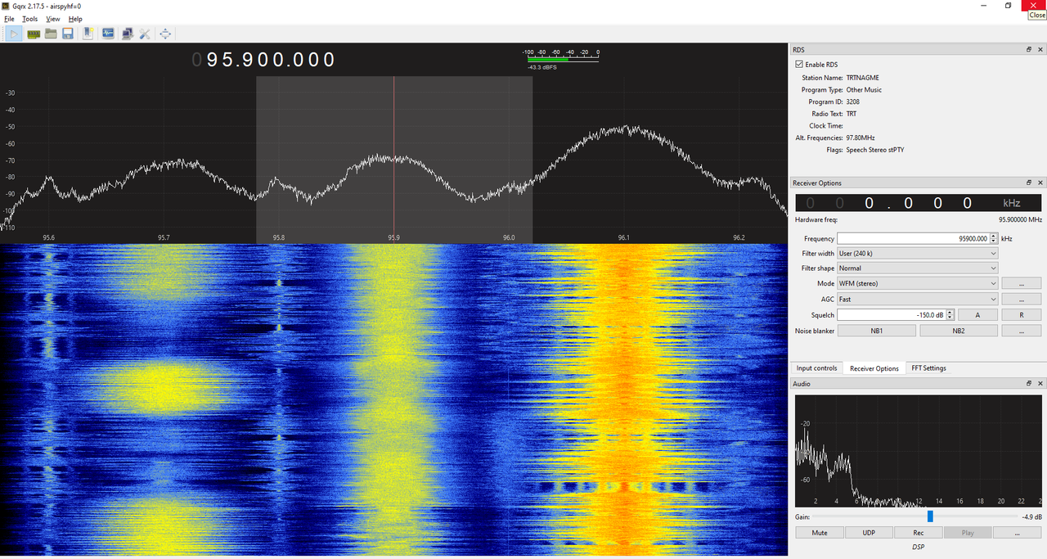Open the Help menu
The width and height of the screenshot is (1047, 559).
pos(75,19)
